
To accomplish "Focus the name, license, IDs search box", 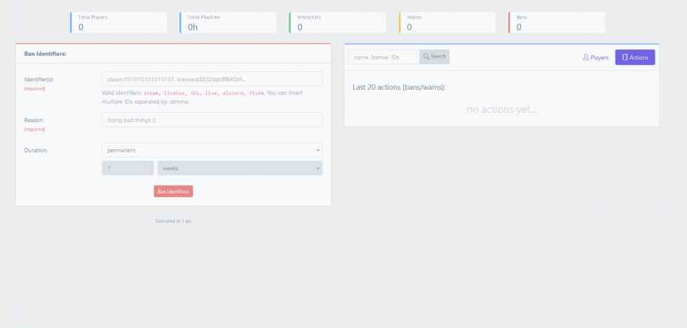I will (x=383, y=57).
